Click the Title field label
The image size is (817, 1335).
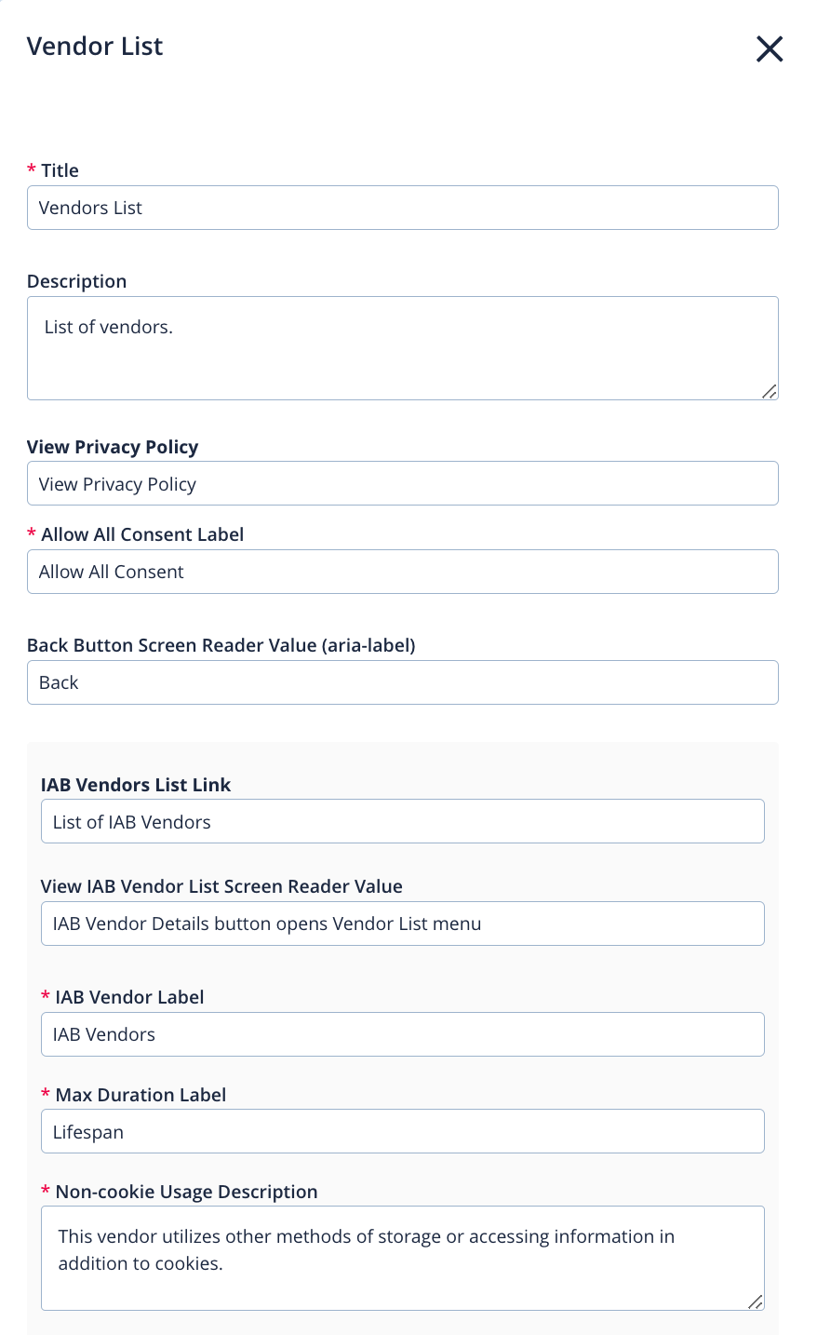click(60, 170)
